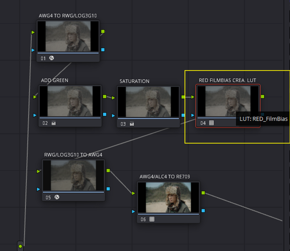Click the color space transform icon on node 01
Viewport: 290px width, 251px height.
[x=51, y=58]
